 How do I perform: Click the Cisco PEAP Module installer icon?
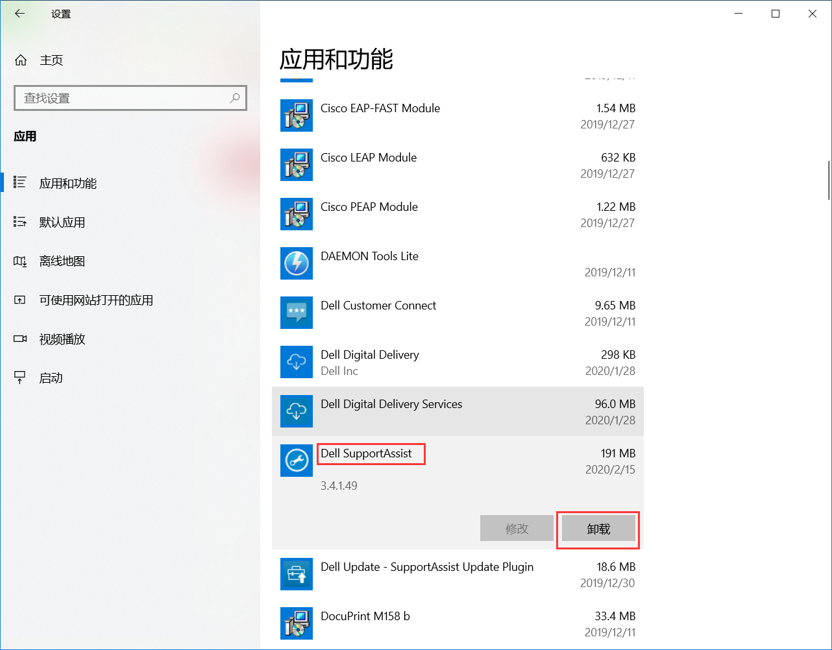pos(297,214)
